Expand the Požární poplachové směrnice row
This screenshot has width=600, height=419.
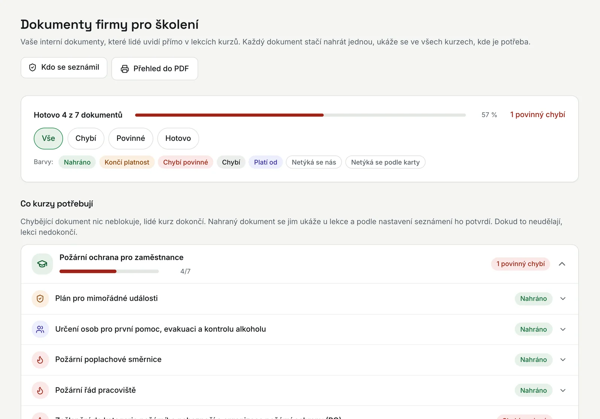coord(563,360)
